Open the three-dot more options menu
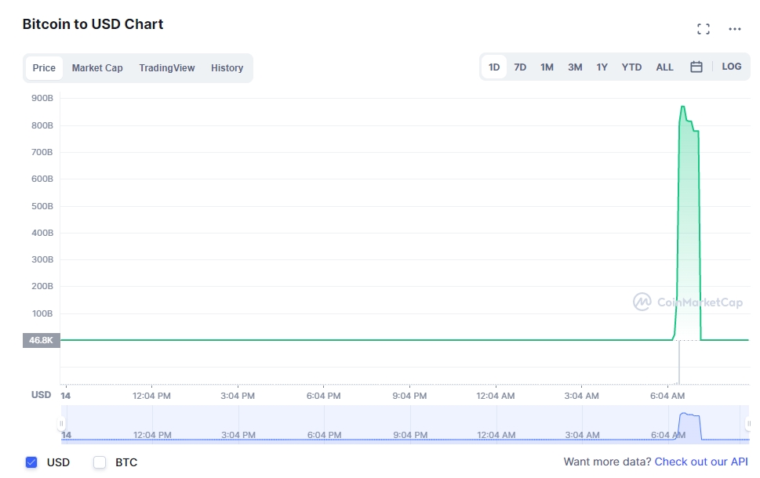Viewport: 760px width, 478px height. 735,29
